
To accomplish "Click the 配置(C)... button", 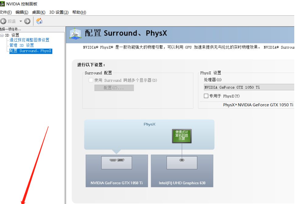I will tap(114, 88).
